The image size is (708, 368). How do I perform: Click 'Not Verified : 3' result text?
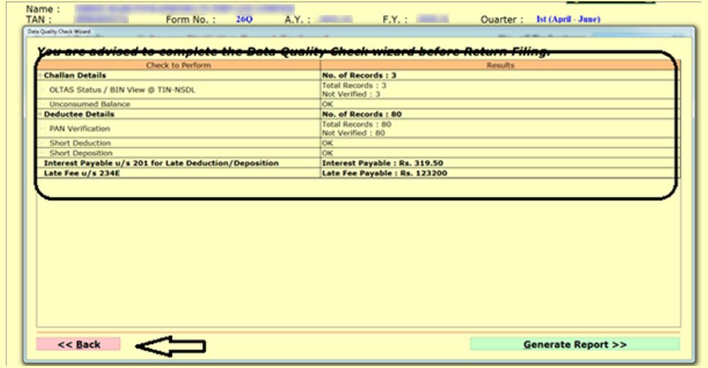click(x=351, y=94)
